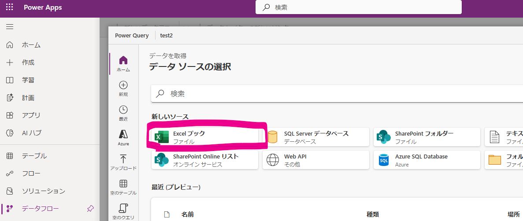
Task: Choose Web API data source
Action: click(316, 160)
